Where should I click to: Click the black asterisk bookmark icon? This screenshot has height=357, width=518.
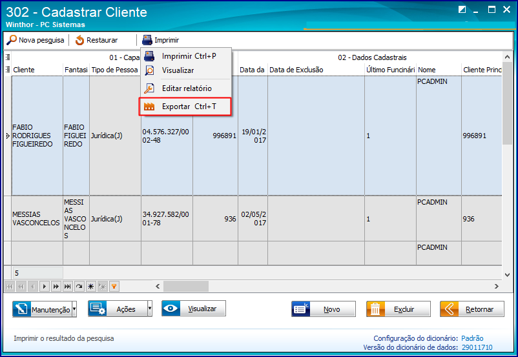(91, 287)
